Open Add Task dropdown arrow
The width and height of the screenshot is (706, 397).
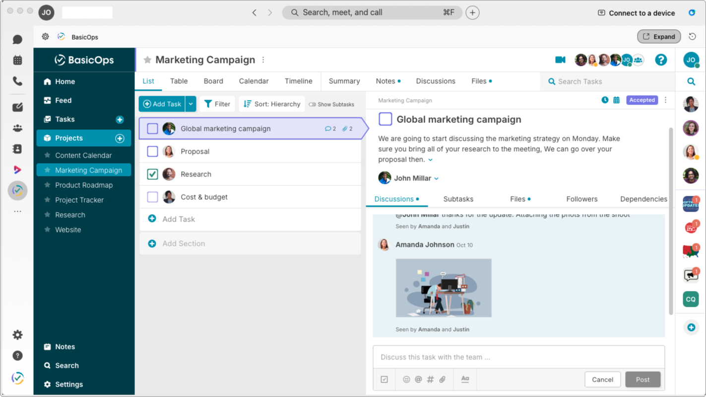coord(191,104)
